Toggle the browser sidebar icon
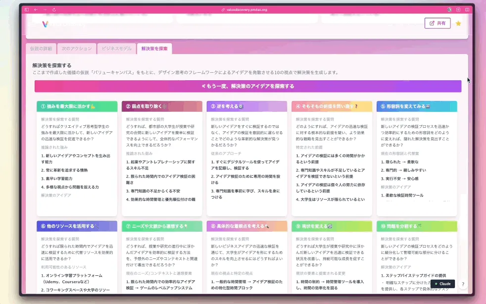Image resolution: width=486 pixels, height=304 pixels. point(27,9)
